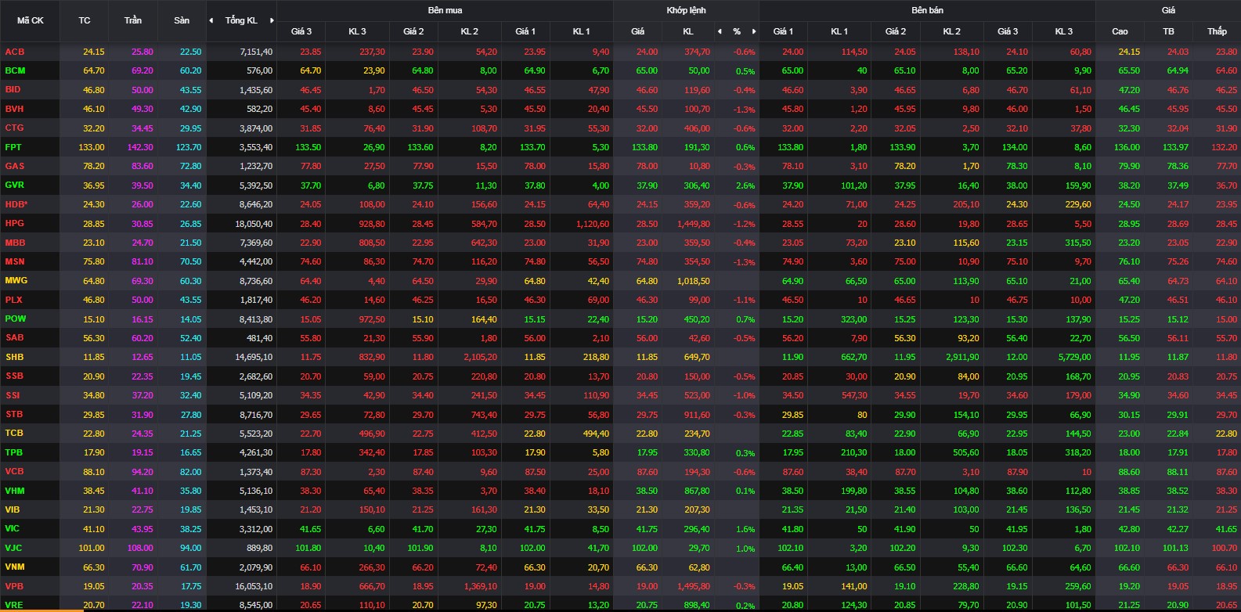Image resolution: width=1241 pixels, height=612 pixels.
Task: Click HPG matched volume 1,449,80
Action: coord(694,224)
